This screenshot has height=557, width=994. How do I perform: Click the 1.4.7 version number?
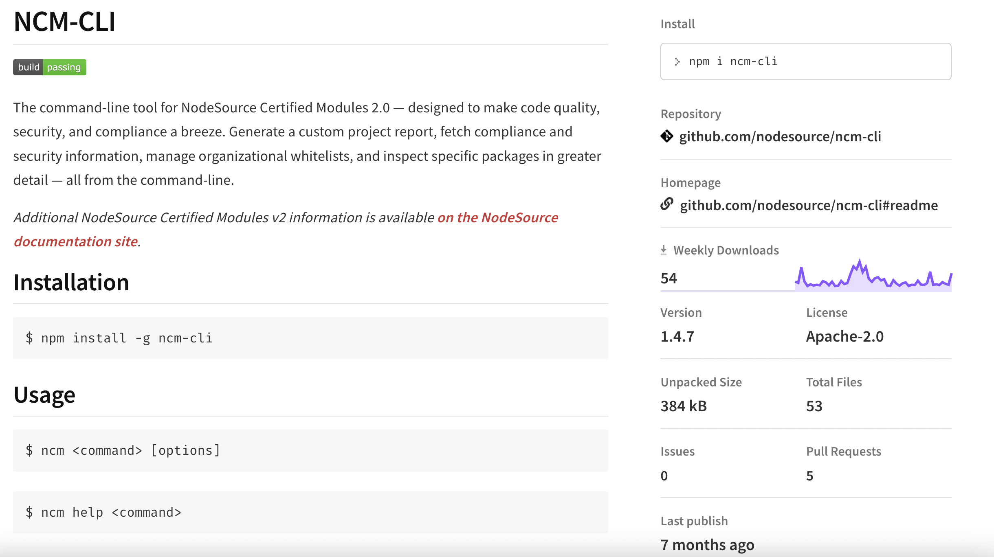click(x=677, y=336)
